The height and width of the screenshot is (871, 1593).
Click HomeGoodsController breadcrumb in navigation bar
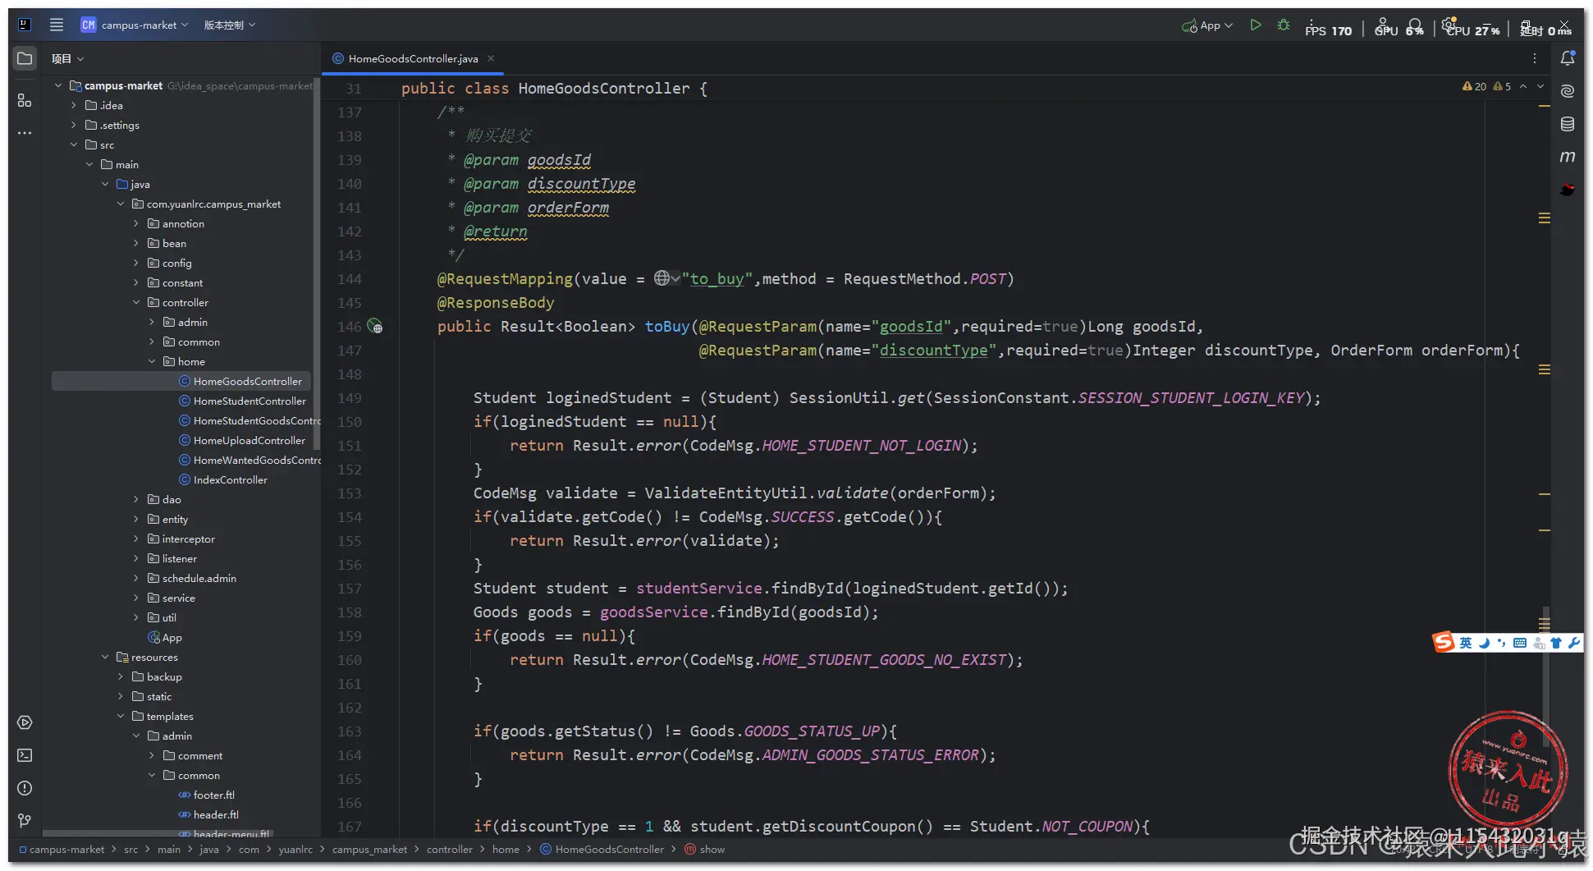tap(609, 850)
